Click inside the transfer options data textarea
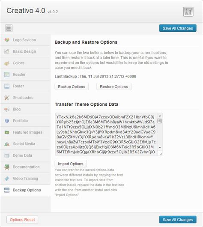This screenshot has height=227, width=203. [106, 134]
